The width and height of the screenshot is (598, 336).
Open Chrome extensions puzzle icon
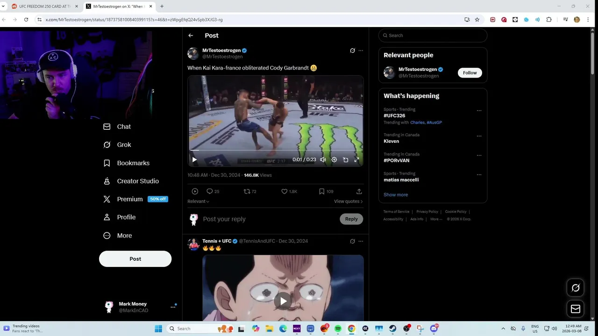(x=549, y=20)
